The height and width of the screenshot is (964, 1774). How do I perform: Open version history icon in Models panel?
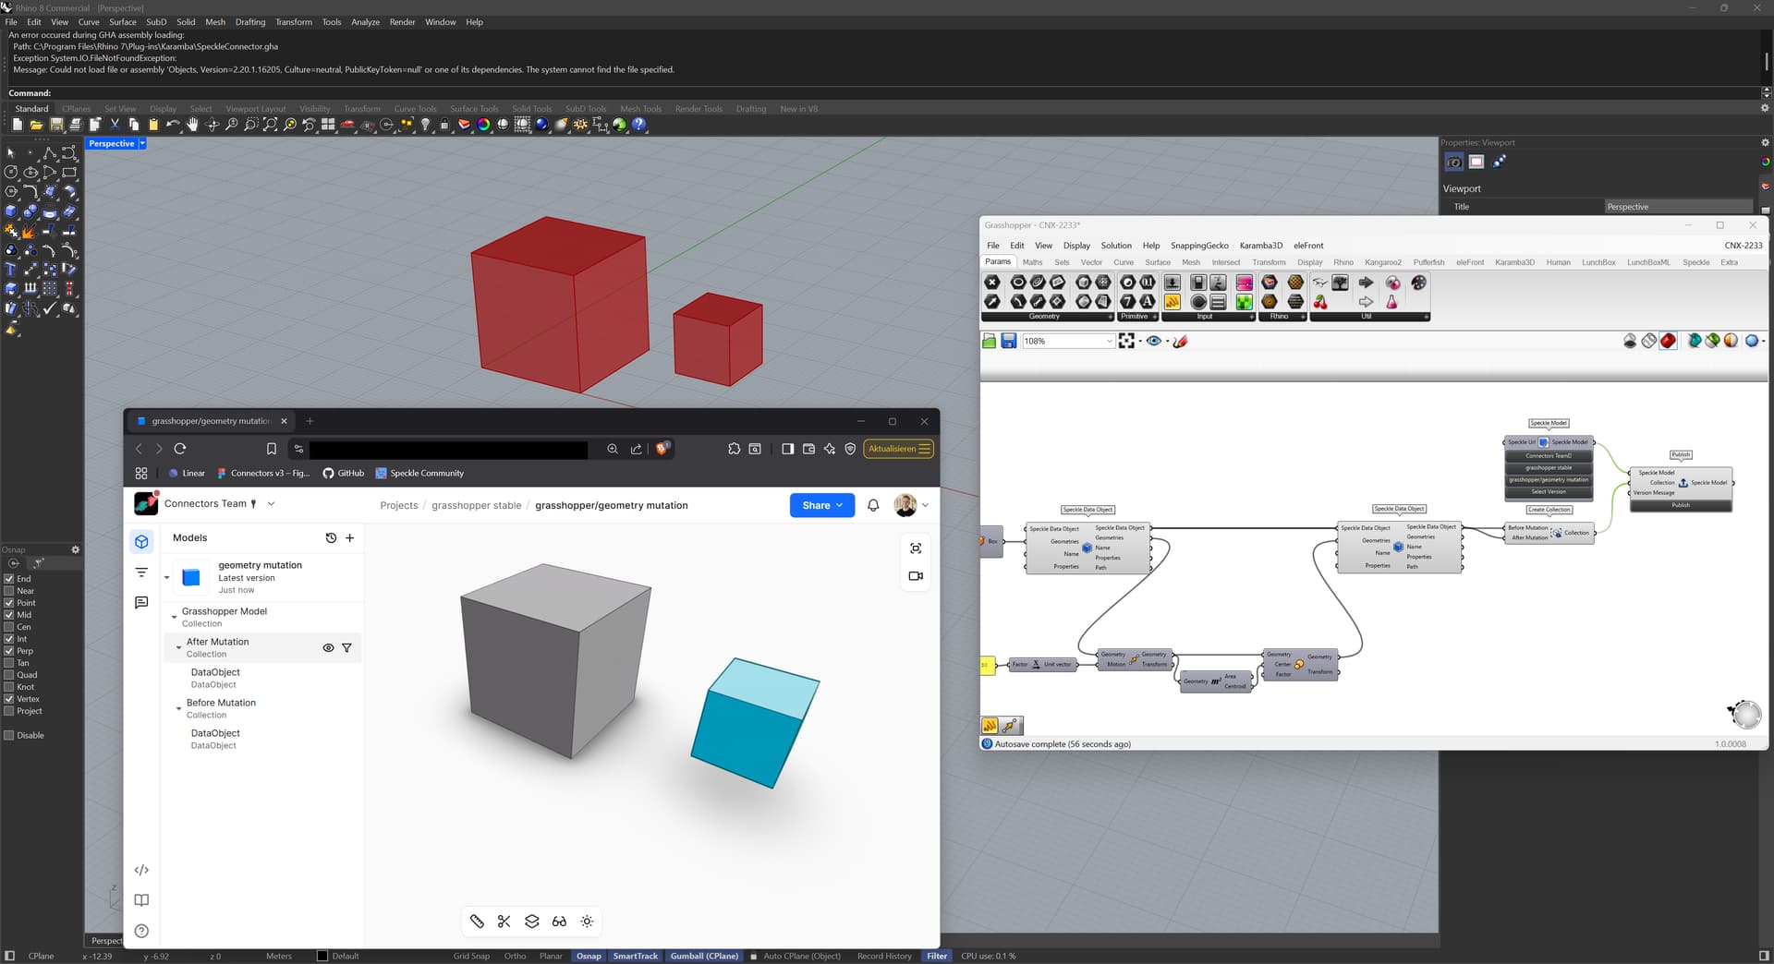[x=331, y=538]
